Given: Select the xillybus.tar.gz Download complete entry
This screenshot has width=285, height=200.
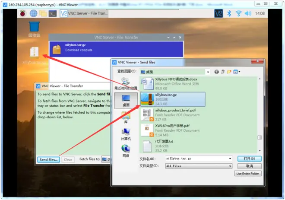Looking at the screenshot, I should [116, 49].
